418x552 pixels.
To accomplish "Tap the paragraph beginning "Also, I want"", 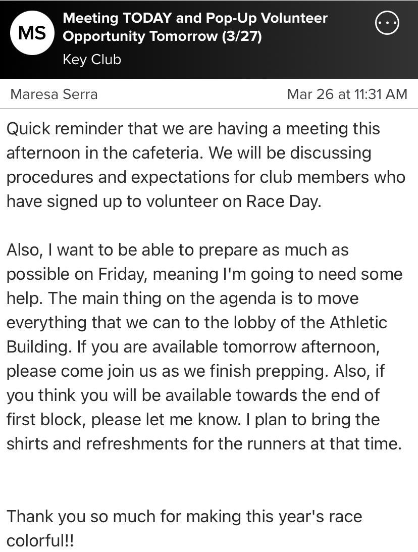I will [202, 347].
